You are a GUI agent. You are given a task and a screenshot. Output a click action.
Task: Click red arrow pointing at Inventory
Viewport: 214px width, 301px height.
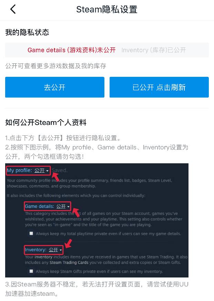68,244
